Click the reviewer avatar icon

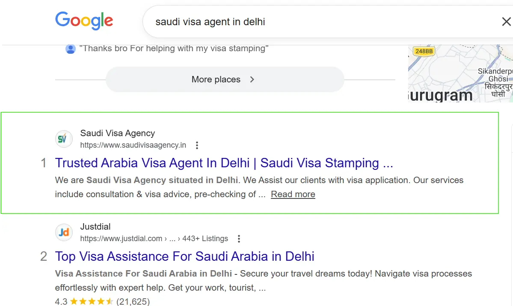(x=71, y=49)
